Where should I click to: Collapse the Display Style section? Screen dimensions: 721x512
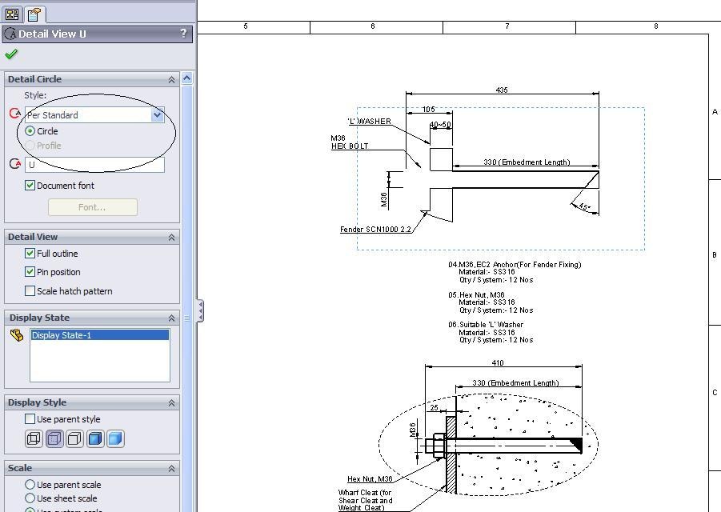click(171, 403)
